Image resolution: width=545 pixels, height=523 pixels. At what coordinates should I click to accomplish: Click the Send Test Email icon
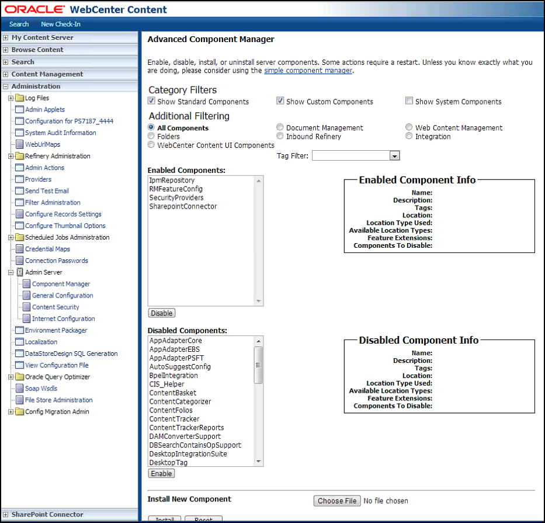[20, 191]
